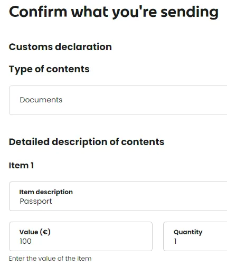The image size is (227, 267).
Task: Click the 'Enter the value of the item' hint
Action: pyautogui.click(x=50, y=259)
